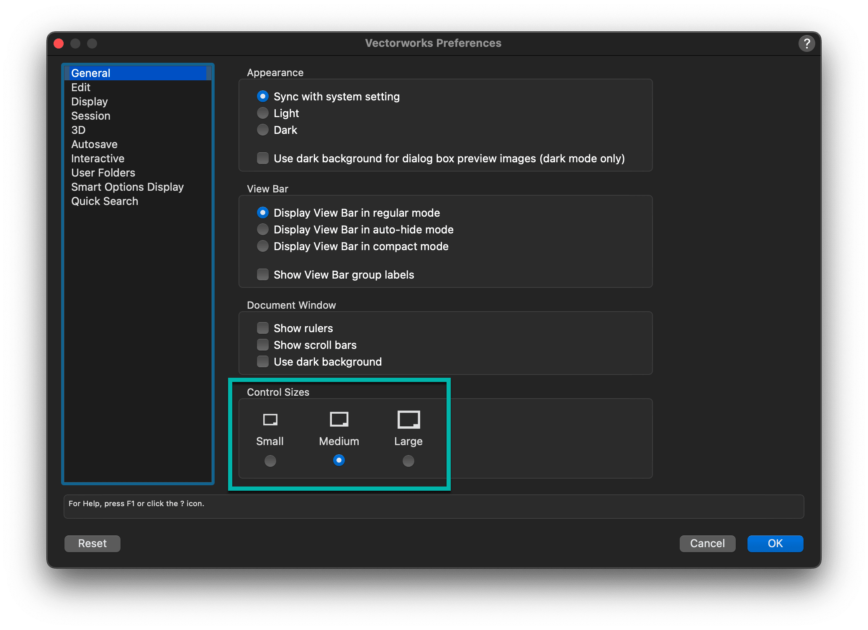Confirm preferences with the OK button
This screenshot has width=868, height=630.
pos(775,543)
